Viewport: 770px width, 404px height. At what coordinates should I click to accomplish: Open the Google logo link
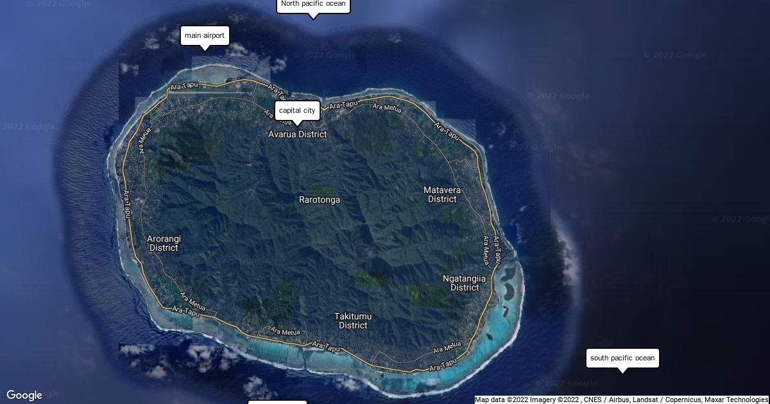coord(24,395)
